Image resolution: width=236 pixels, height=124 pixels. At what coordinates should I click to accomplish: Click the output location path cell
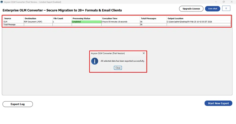[x=199, y=22]
